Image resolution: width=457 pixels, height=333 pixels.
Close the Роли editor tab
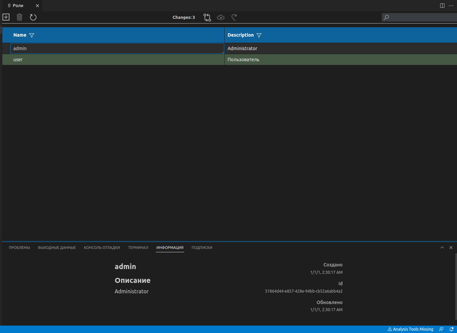pos(37,6)
